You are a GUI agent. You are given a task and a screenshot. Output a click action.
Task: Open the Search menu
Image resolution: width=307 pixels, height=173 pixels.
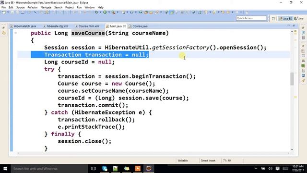58,8
